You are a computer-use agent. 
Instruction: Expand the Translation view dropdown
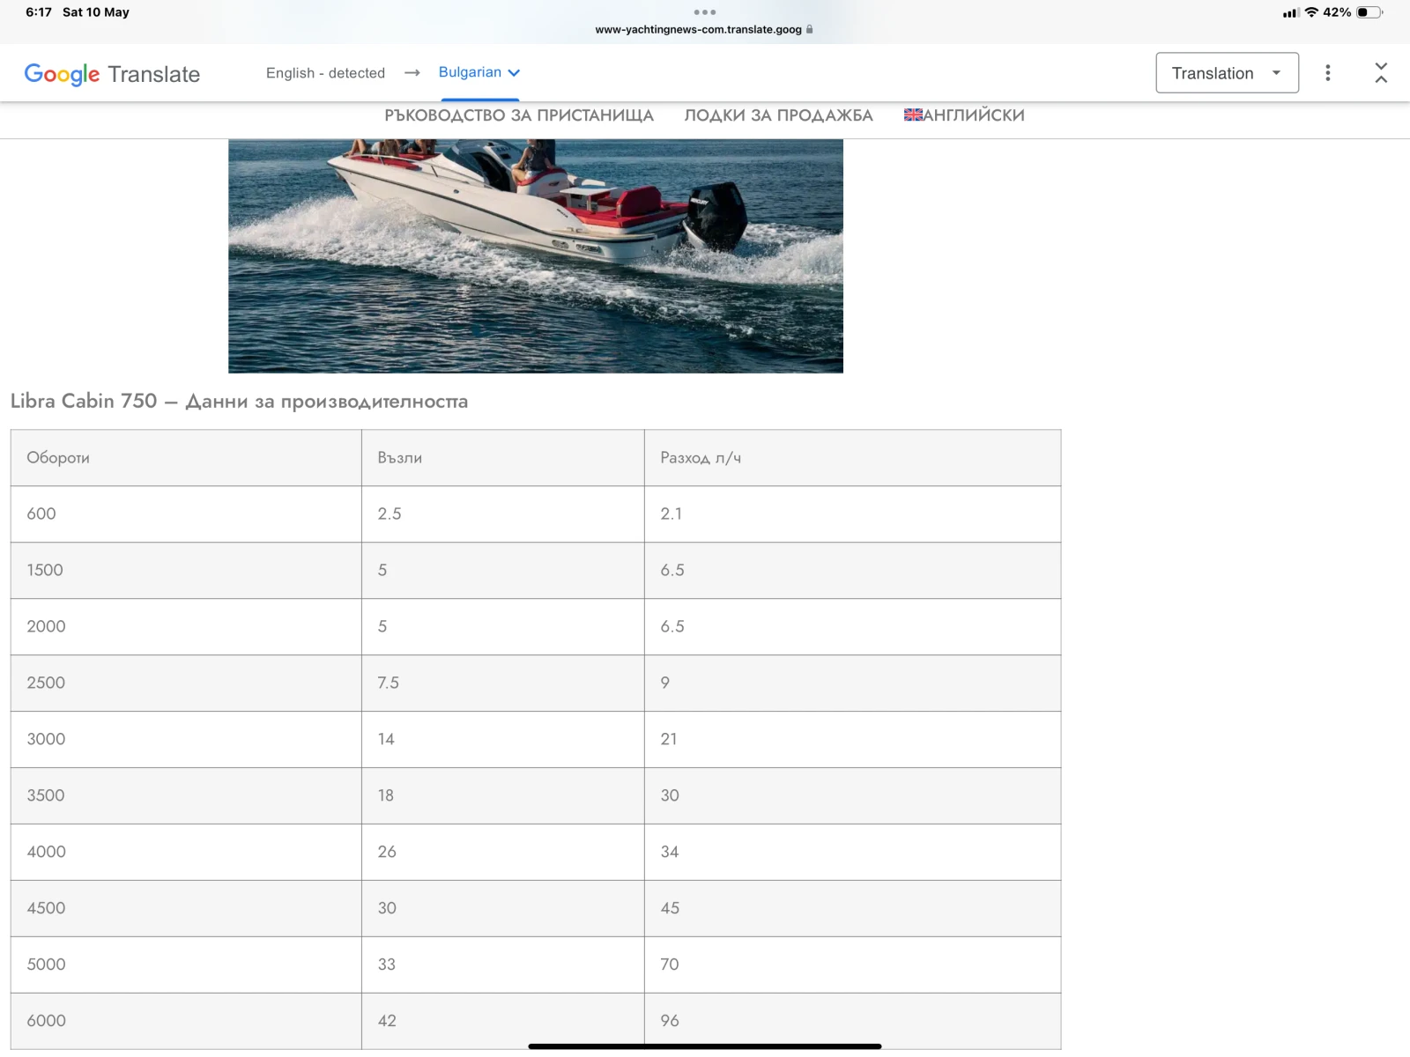point(1227,73)
